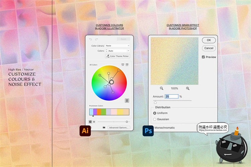Open Advanced Options in the recolor panel
Screen dimensions: 251x167
click(x=118, y=127)
